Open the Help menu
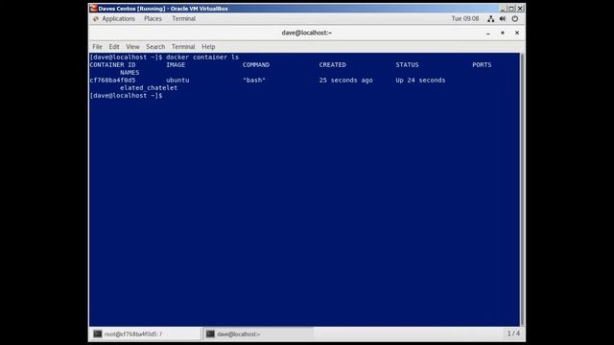614x345 pixels. click(208, 47)
